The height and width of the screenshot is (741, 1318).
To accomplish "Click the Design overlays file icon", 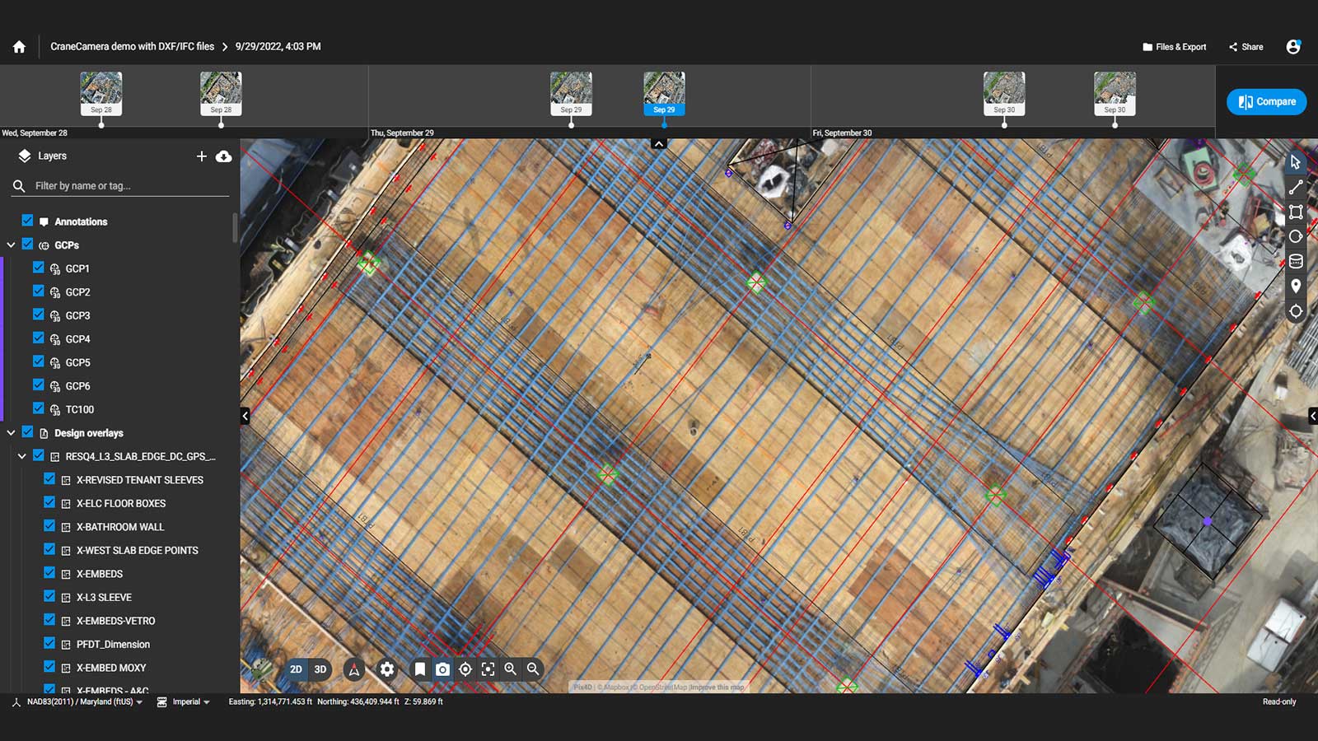I will [x=44, y=433].
